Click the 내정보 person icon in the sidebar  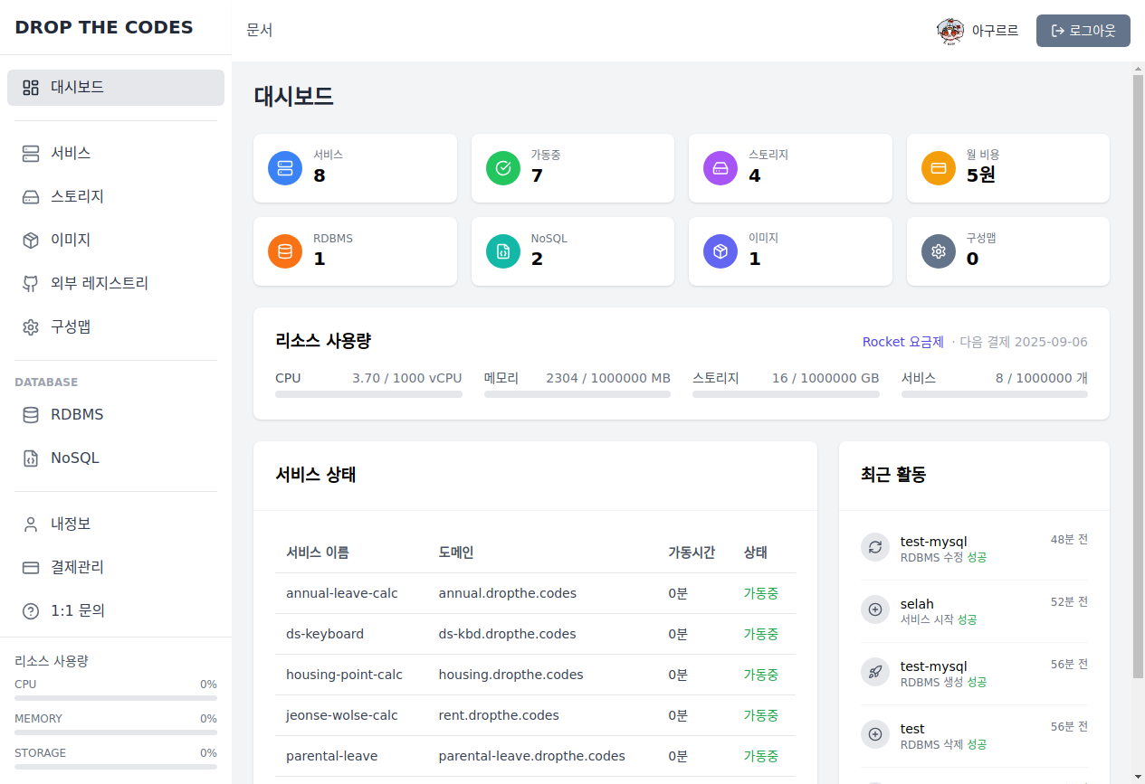coord(30,524)
